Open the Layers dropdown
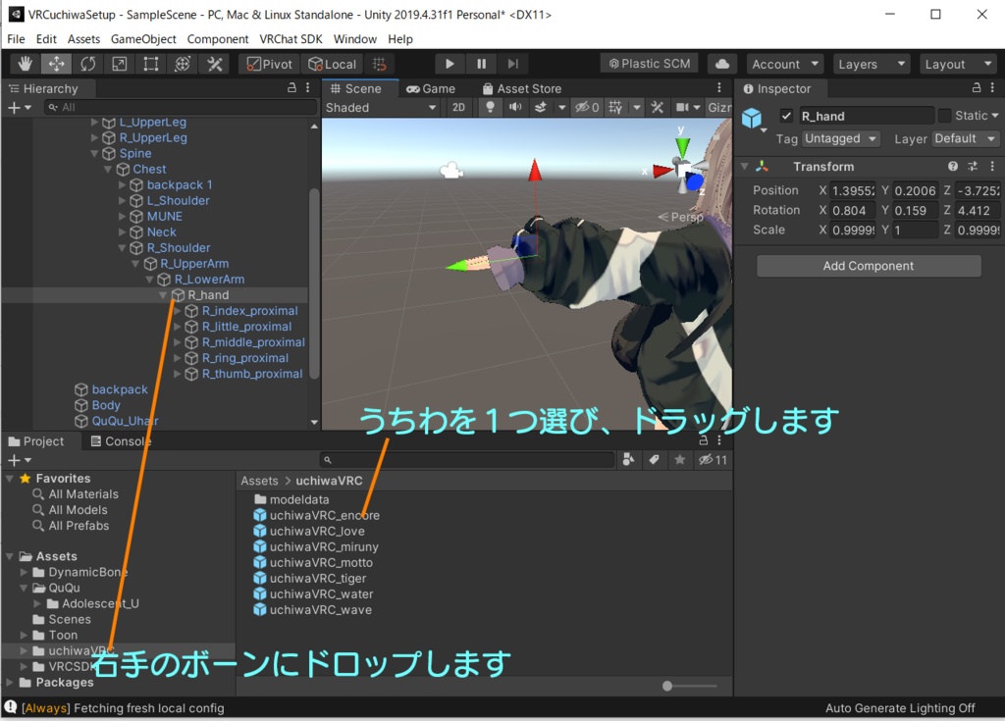1005x721 pixels. [871, 64]
